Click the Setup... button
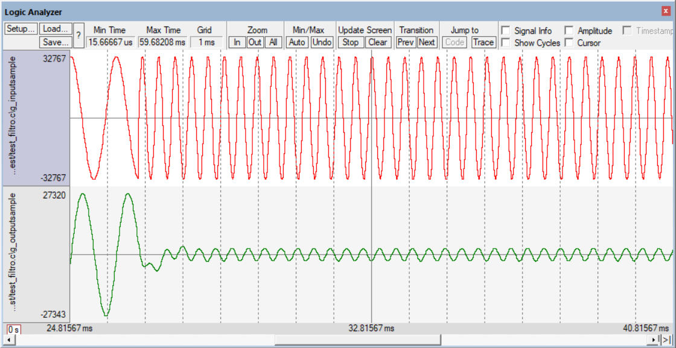676x348 pixels. 21,29
